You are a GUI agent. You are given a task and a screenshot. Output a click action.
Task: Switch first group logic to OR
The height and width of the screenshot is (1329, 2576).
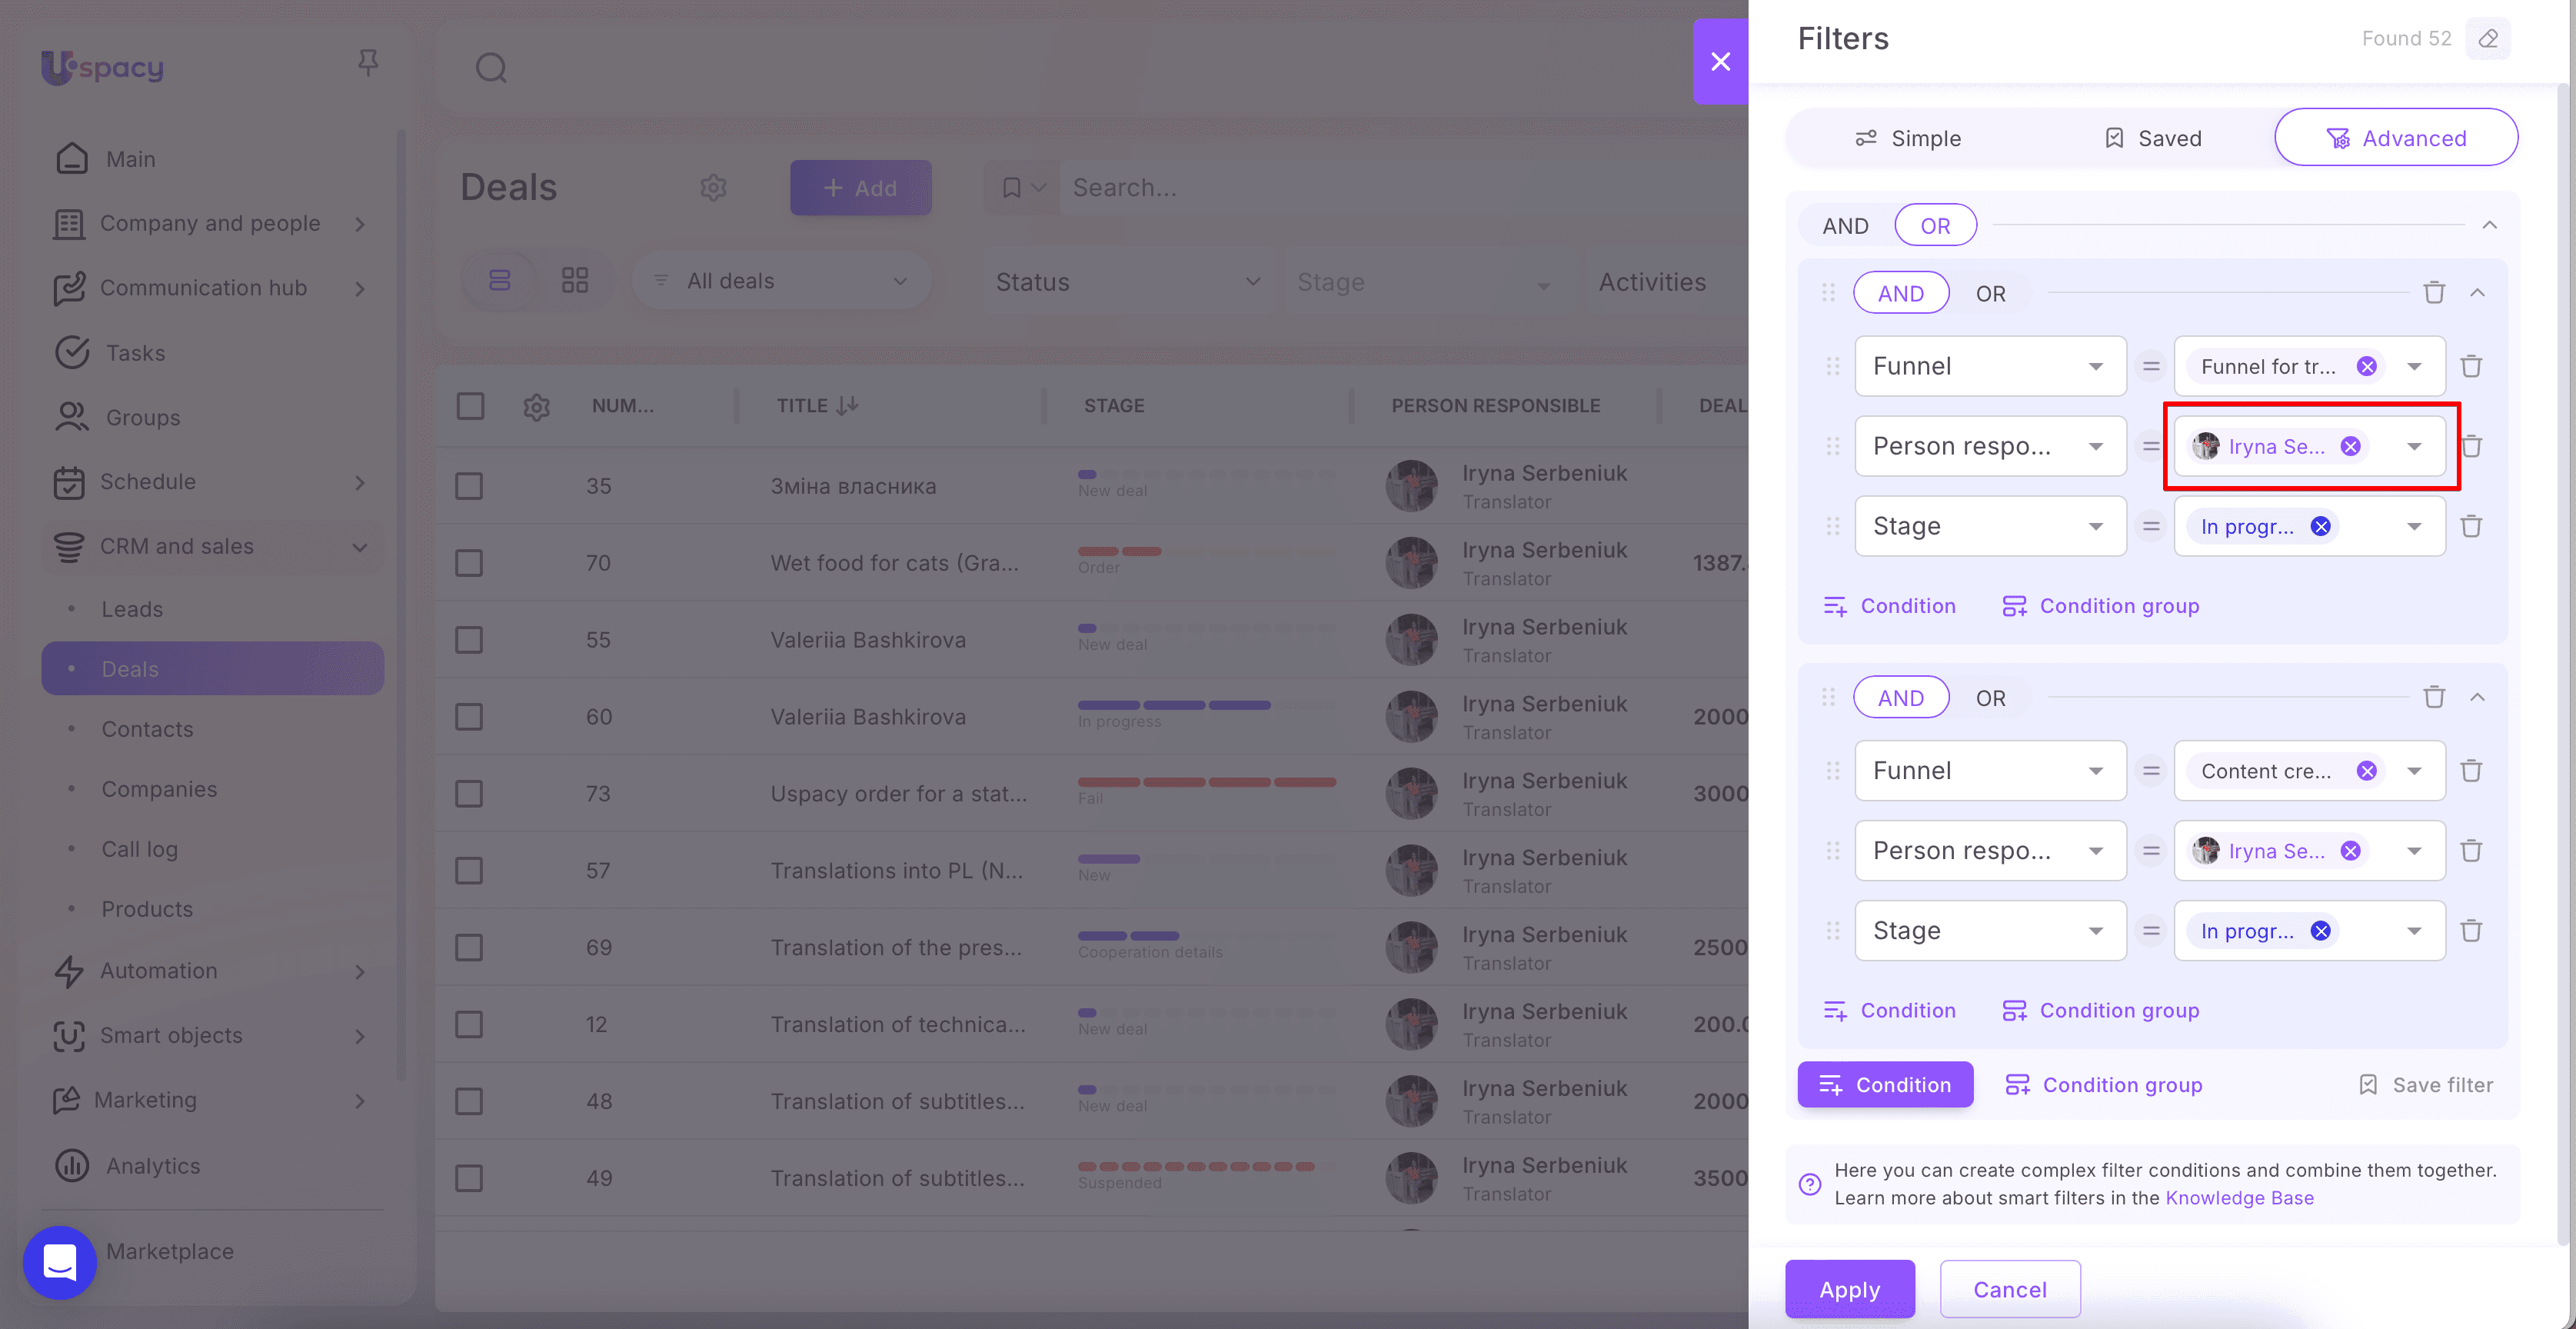[x=1990, y=293]
